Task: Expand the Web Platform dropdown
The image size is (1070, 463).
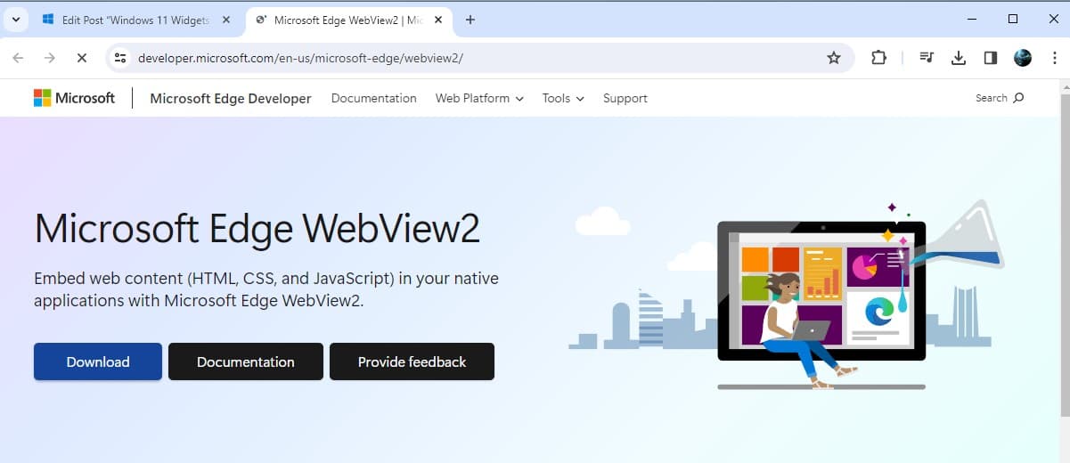Action: (479, 98)
